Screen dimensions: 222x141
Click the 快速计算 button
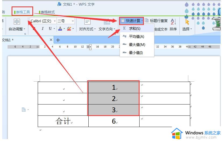tap(131, 21)
